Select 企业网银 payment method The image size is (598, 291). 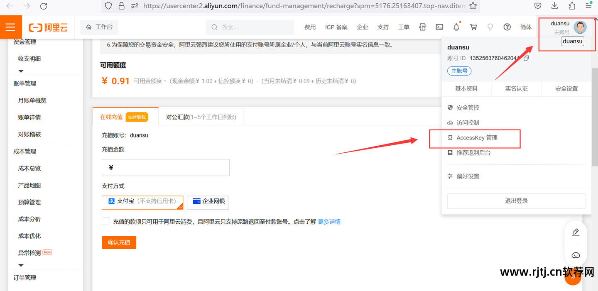click(x=208, y=203)
